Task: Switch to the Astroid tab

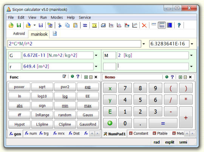Action: [x=19, y=34]
